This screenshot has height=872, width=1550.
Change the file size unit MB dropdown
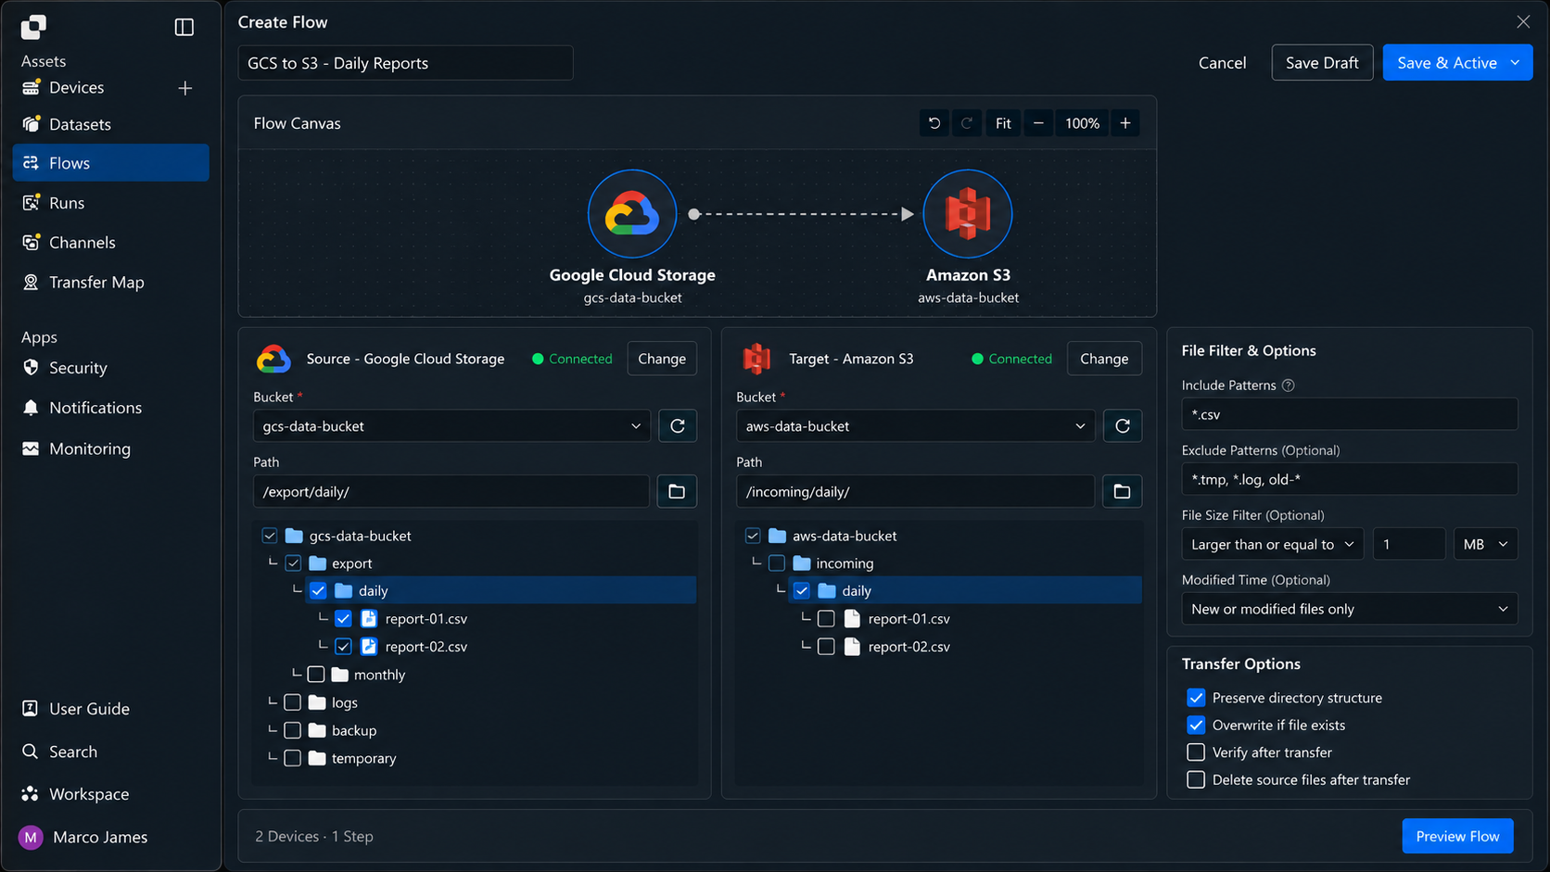[1485, 544]
